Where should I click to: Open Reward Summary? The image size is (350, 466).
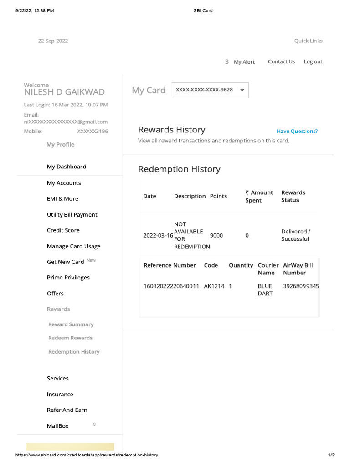click(x=71, y=324)
